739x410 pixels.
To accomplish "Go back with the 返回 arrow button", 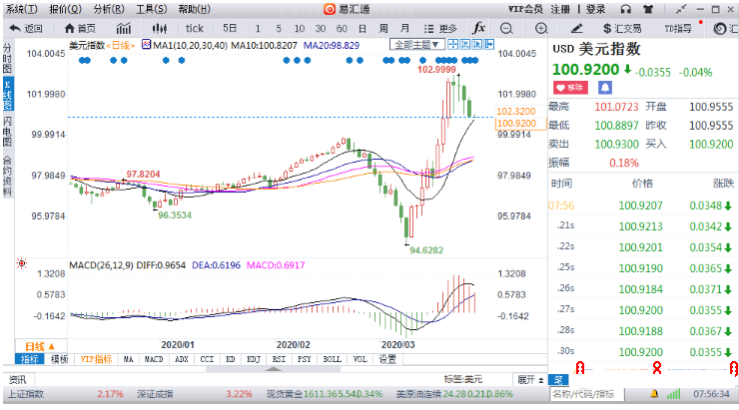I will point(26,29).
